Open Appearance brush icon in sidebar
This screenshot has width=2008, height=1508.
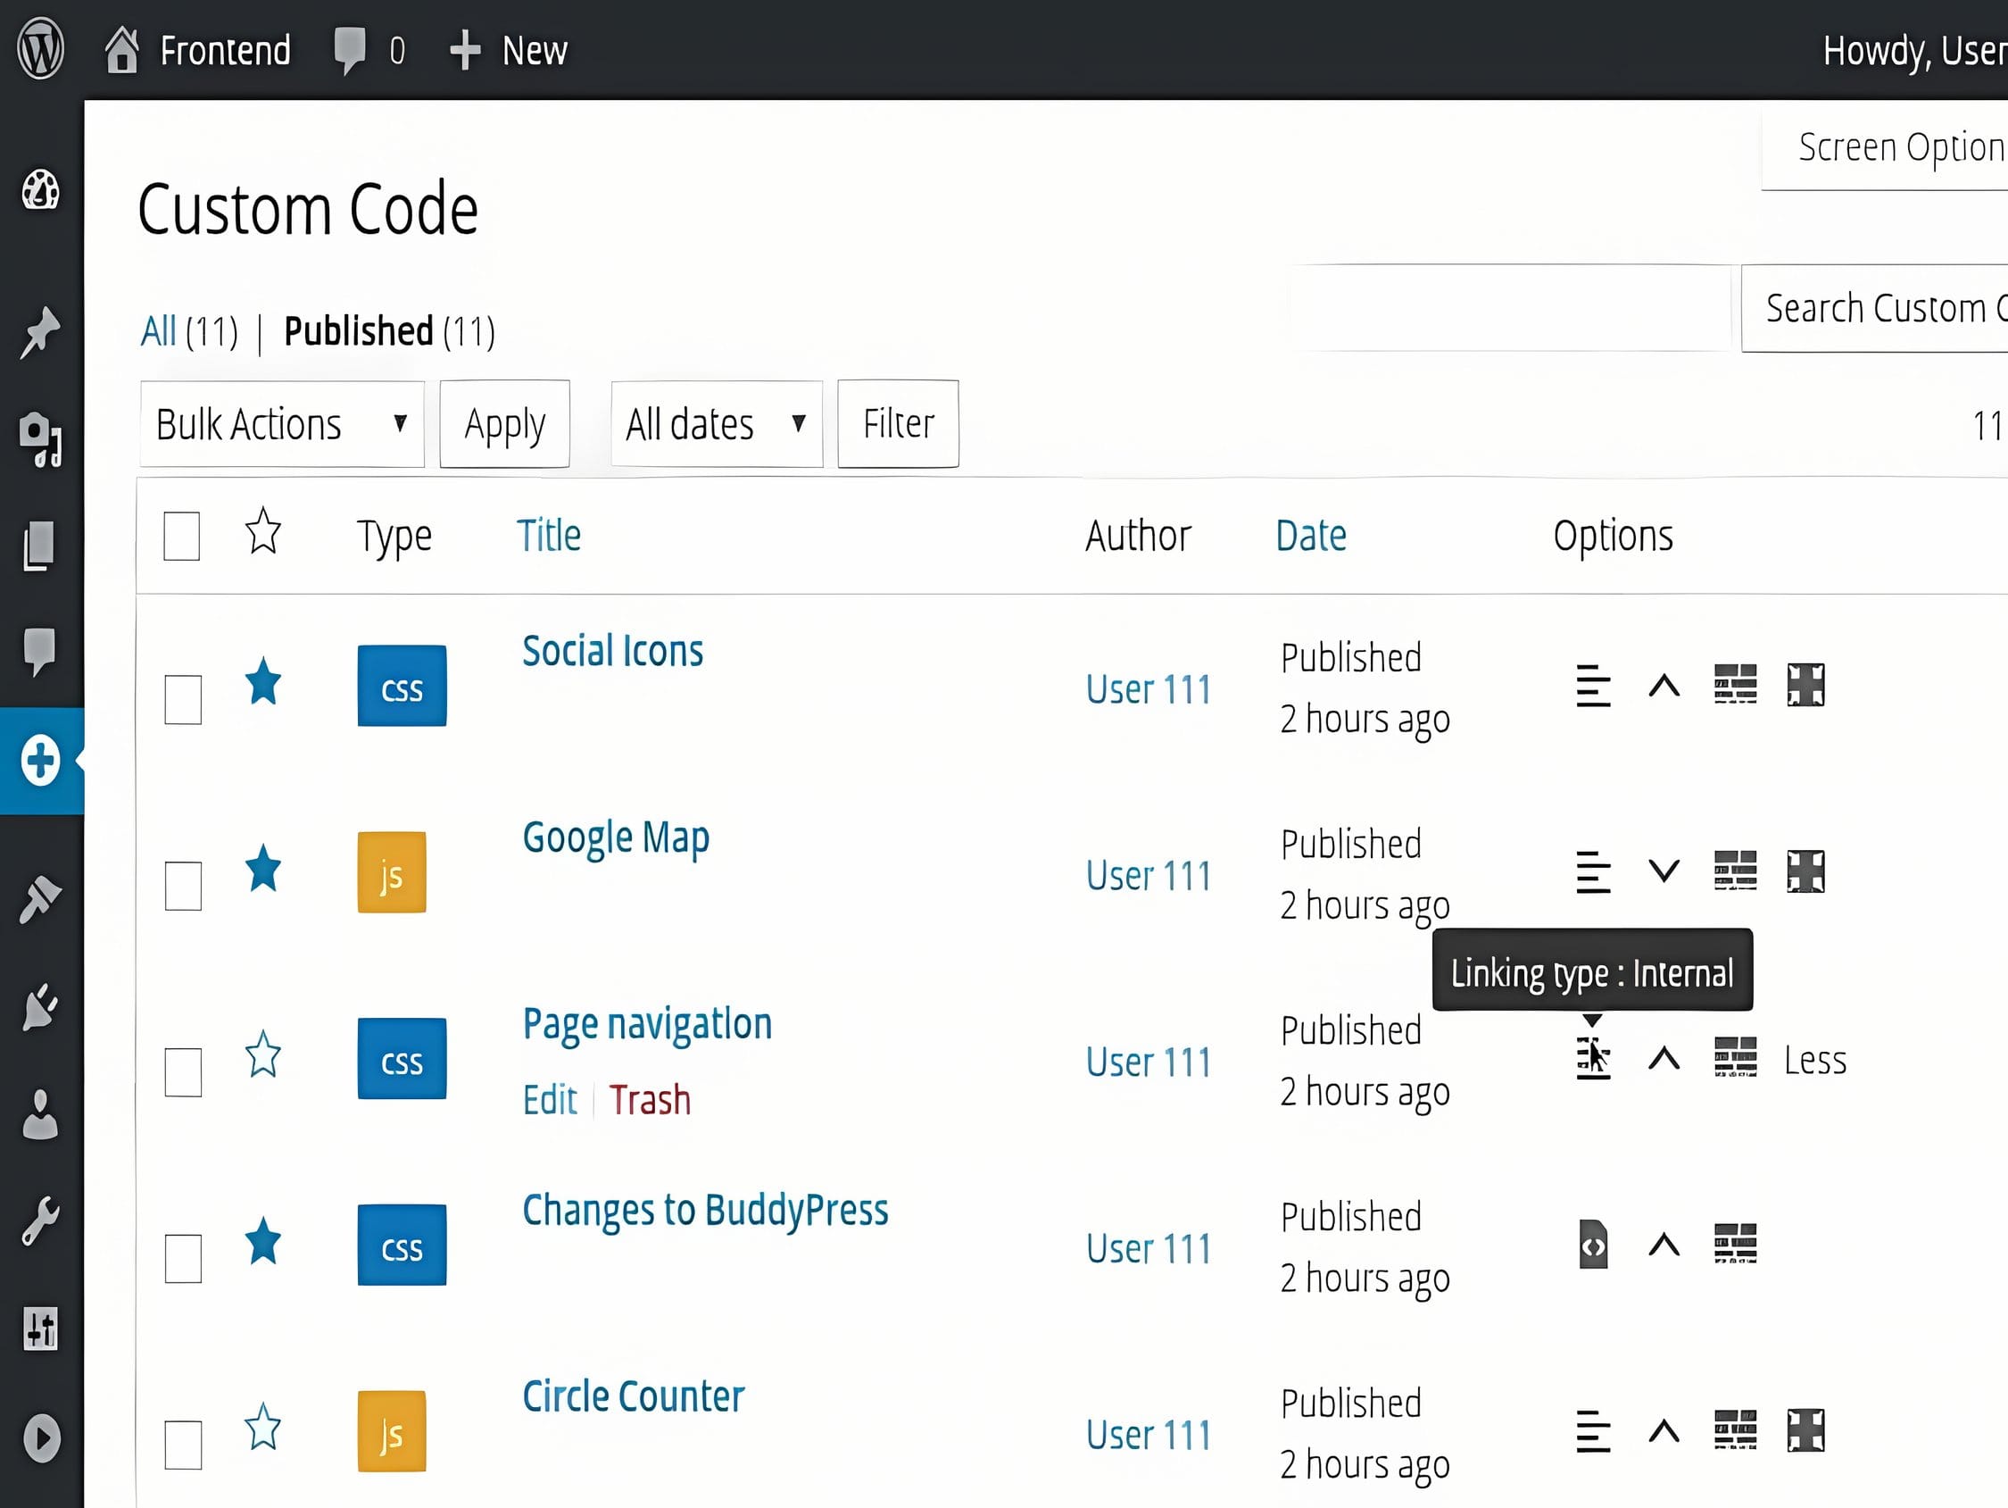(x=41, y=899)
